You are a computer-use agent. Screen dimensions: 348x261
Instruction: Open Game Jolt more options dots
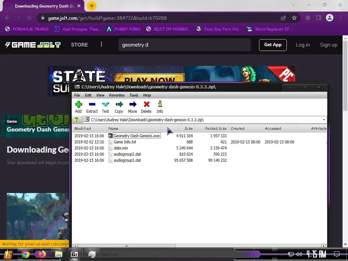(x=101, y=45)
